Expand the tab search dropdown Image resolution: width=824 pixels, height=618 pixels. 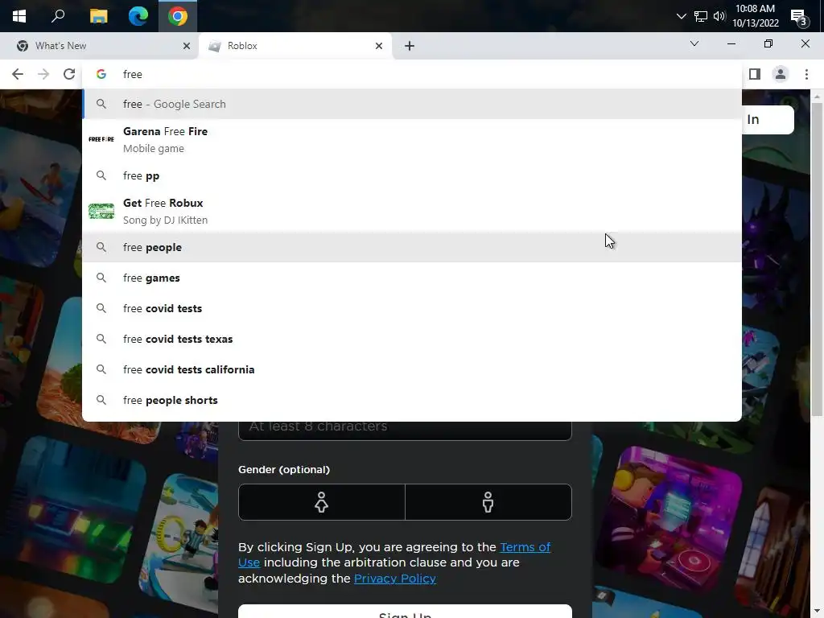(694, 43)
